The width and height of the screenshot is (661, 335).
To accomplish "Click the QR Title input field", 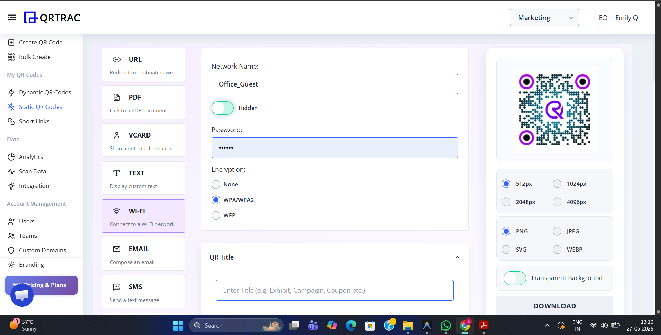I will tap(334, 290).
